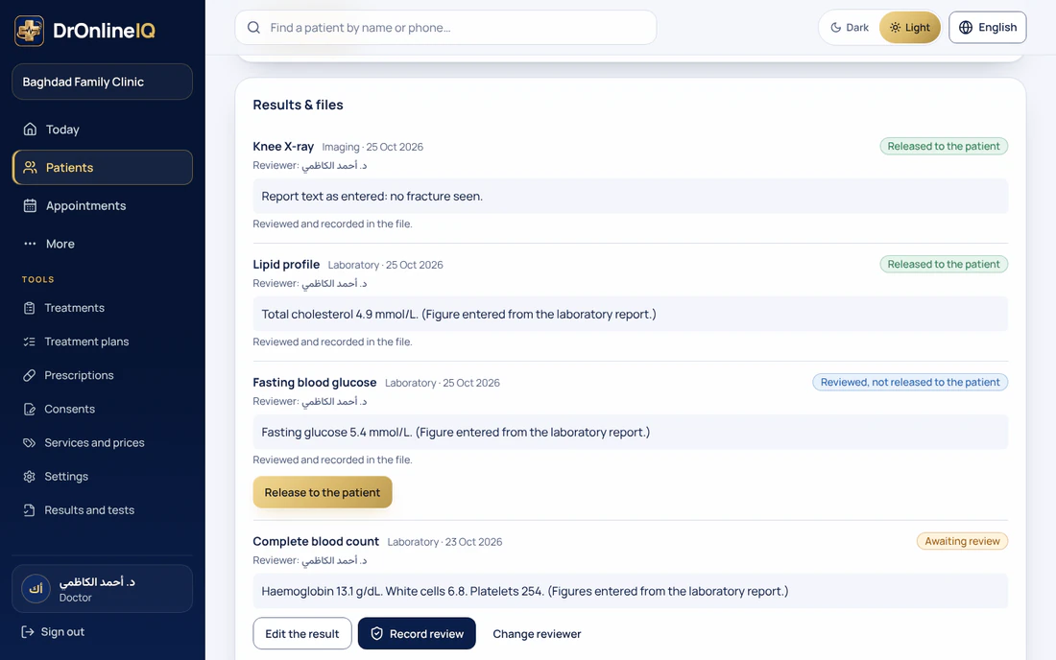Open Consents
1056x660 pixels.
pyautogui.click(x=103, y=409)
